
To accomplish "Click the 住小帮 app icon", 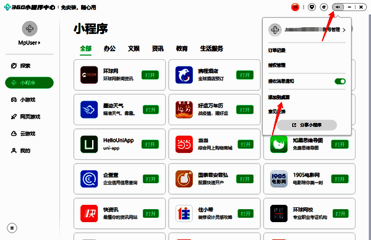I will click(x=184, y=213).
